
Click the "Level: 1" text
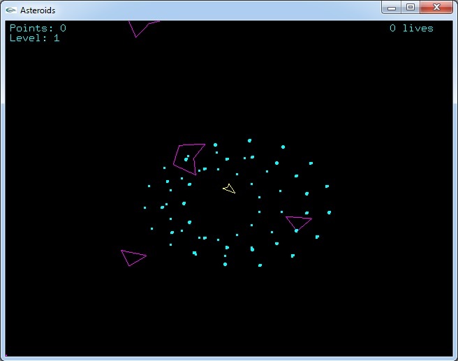pyautogui.click(x=35, y=38)
